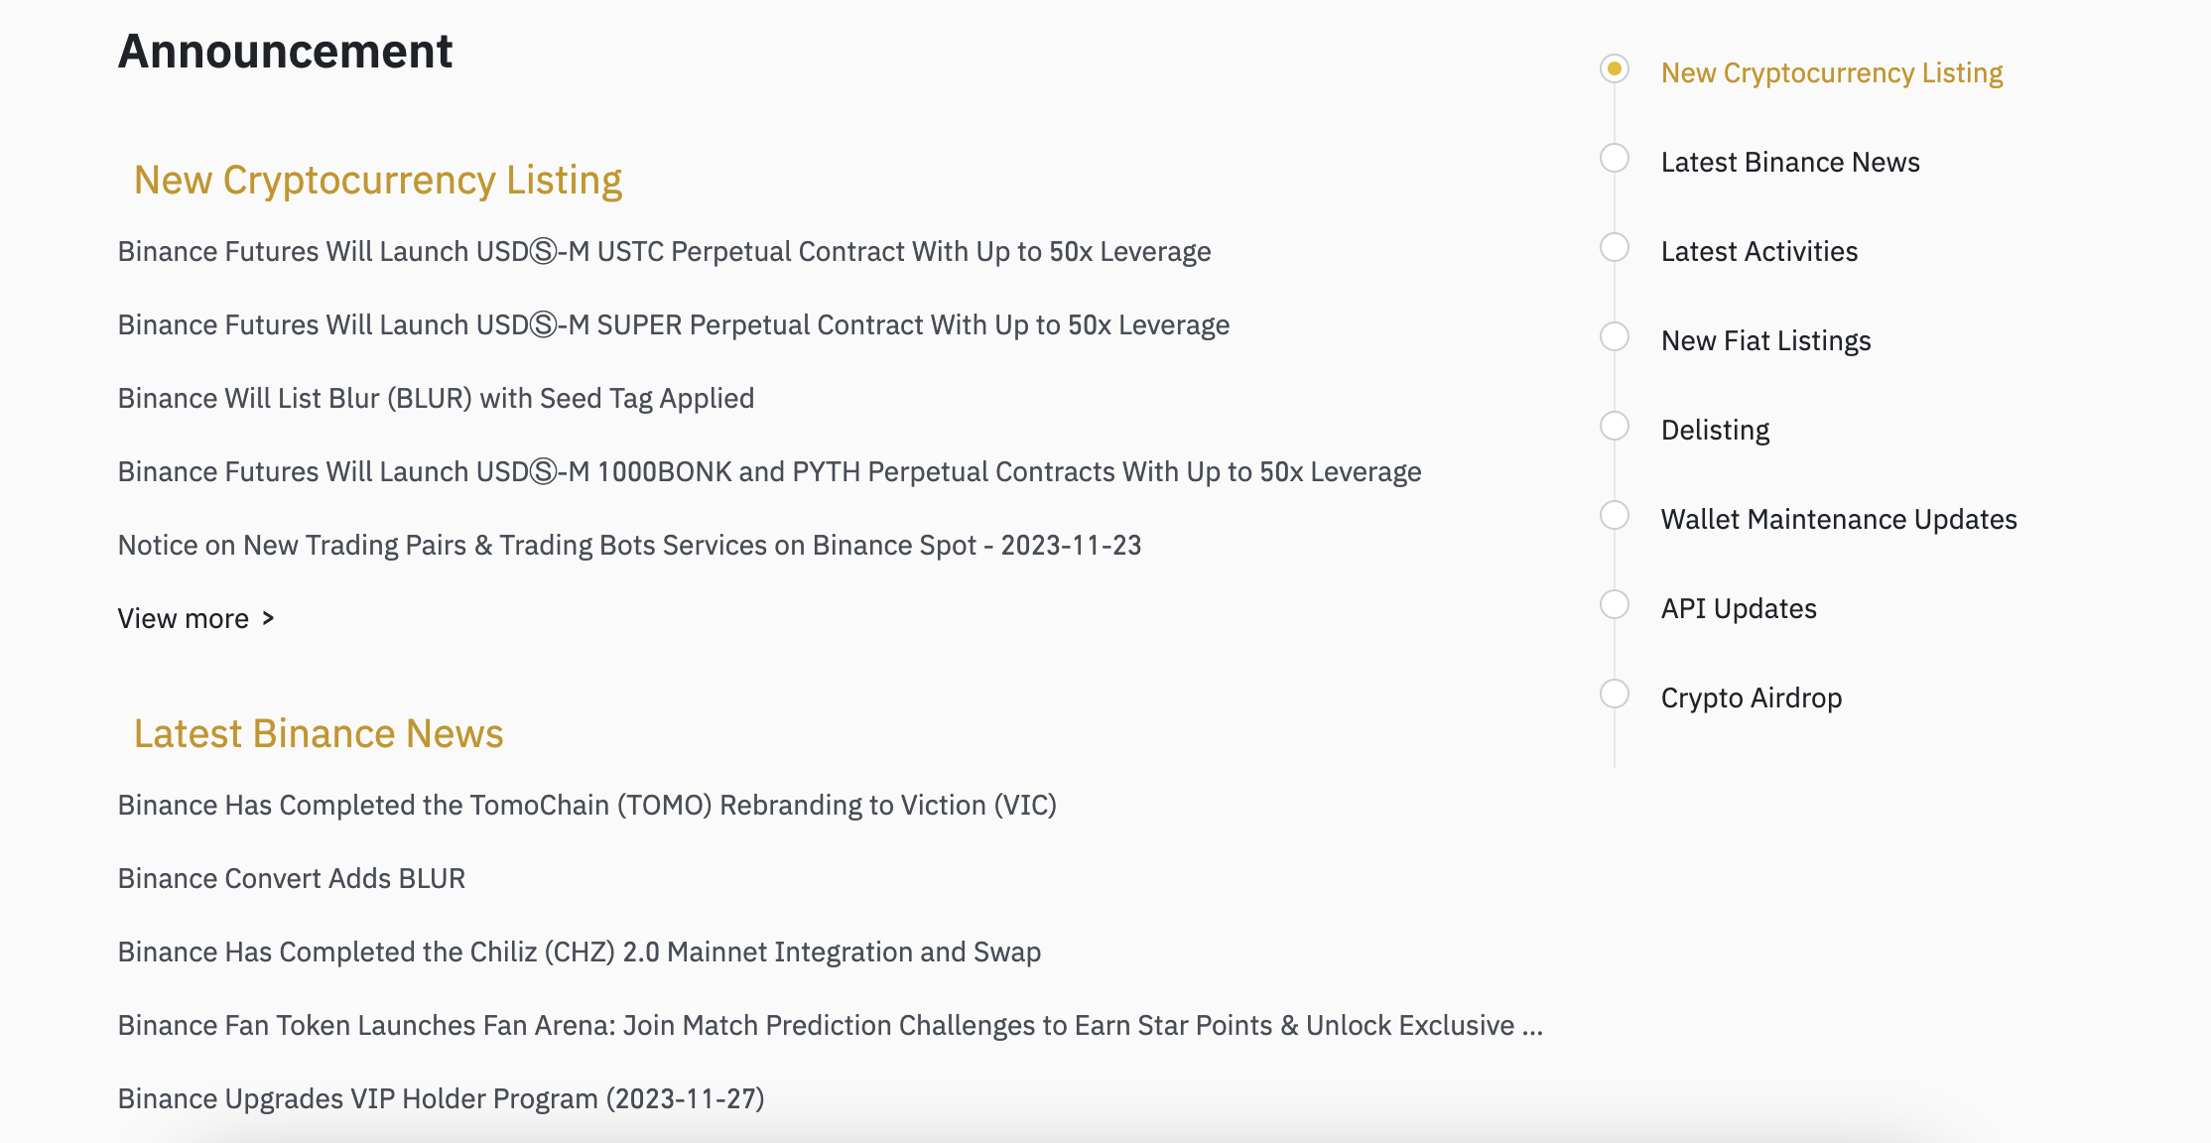
Task: Select the API Updates radio circle
Action: (x=1616, y=604)
